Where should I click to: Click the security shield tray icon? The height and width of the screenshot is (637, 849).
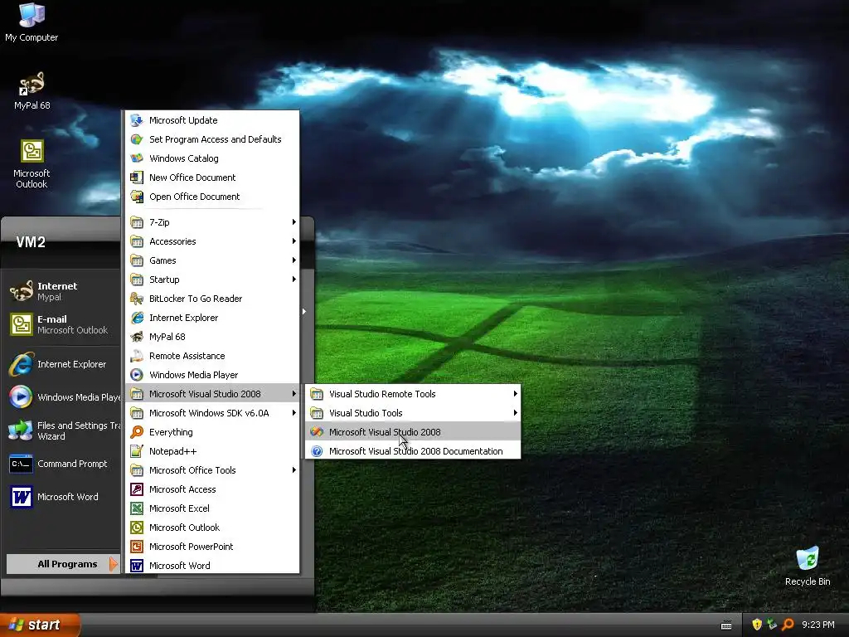pos(757,625)
